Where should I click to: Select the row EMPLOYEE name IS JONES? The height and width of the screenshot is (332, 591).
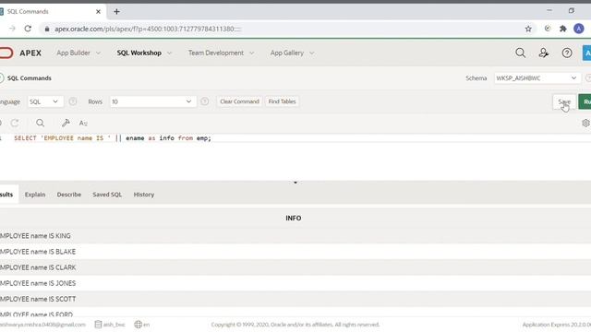point(295,283)
